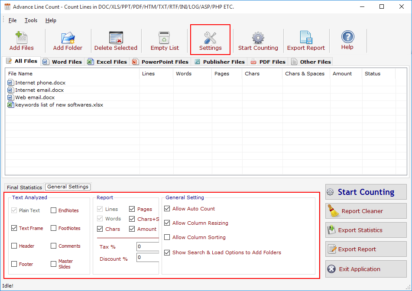
Task: Click the Export Statistics button
Action: point(366,230)
